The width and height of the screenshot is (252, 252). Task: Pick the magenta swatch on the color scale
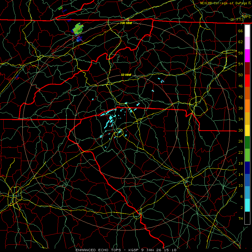pos(247,56)
